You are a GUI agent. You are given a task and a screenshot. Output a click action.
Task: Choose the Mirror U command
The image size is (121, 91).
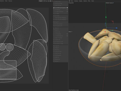[x=60, y=28]
